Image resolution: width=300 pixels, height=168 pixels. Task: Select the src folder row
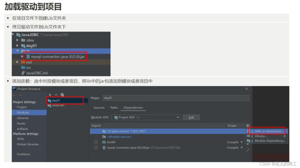pyautogui.click(x=61, y=68)
